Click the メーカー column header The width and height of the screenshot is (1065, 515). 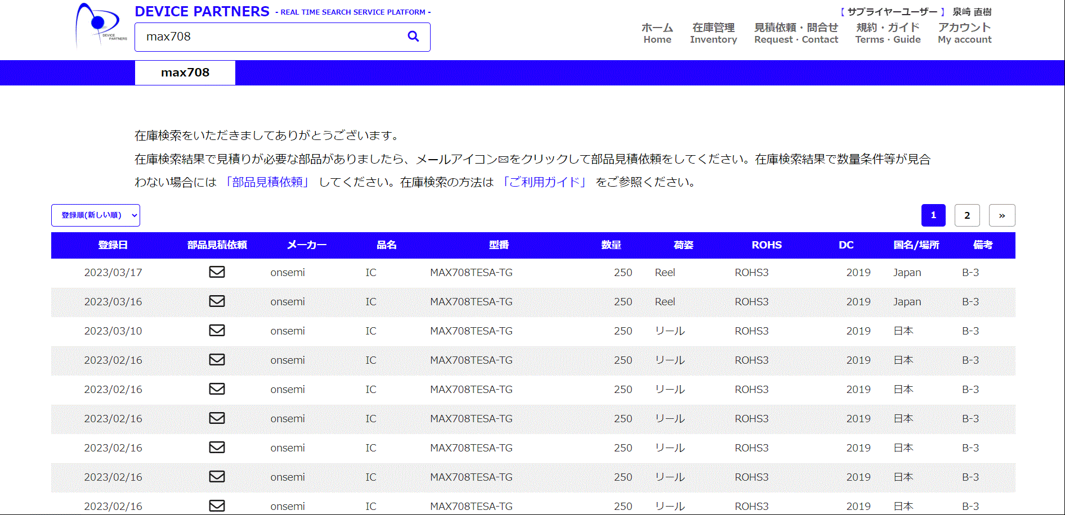(x=307, y=245)
